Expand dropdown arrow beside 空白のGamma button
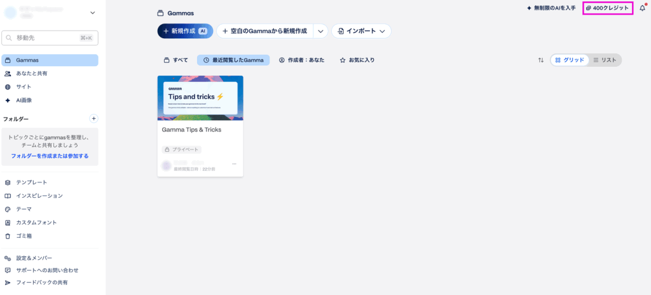651x295 pixels. [x=320, y=31]
